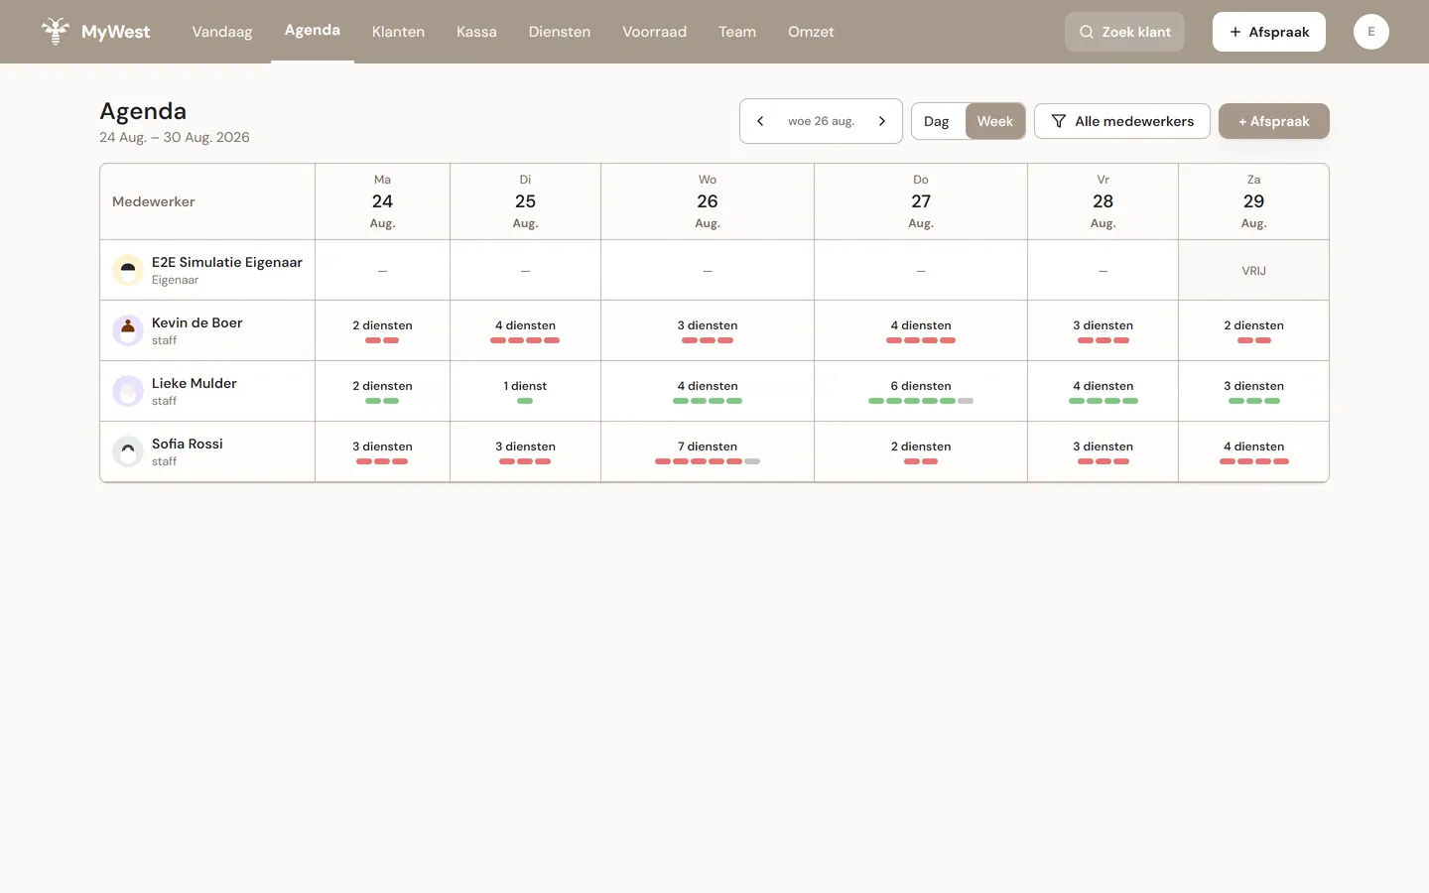
Task: Open Lieke Mulder's Friday 4 diensten
Action: 1103,391
